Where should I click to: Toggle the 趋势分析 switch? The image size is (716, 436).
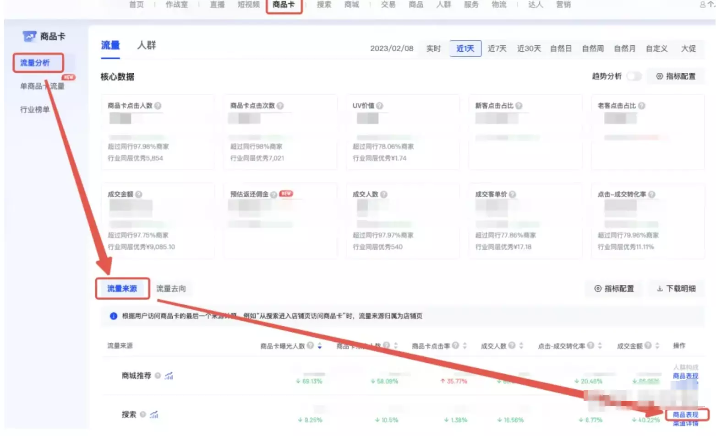coord(634,76)
